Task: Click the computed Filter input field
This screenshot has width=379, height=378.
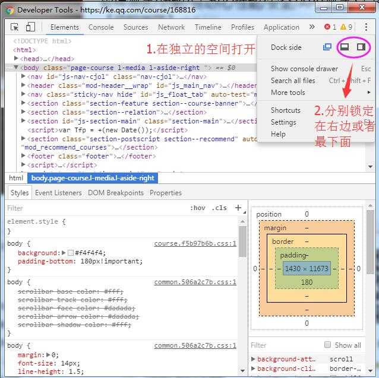Action: (286, 345)
